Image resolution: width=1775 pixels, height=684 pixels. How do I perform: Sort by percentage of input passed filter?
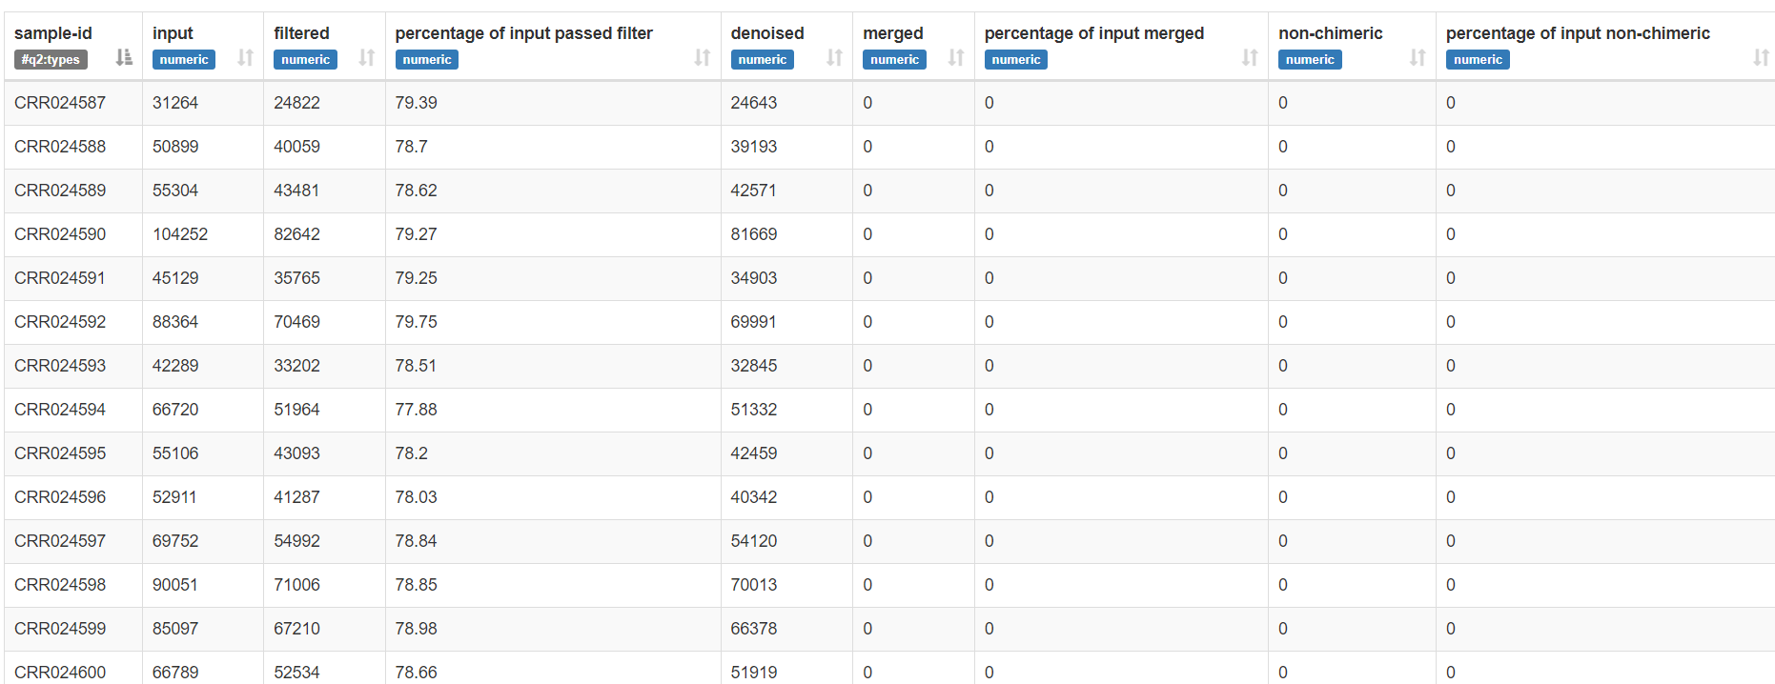[702, 58]
